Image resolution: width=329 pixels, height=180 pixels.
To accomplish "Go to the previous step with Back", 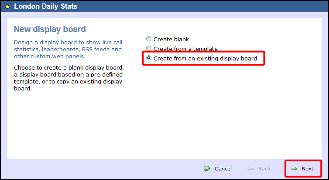I will pyautogui.click(x=264, y=169).
